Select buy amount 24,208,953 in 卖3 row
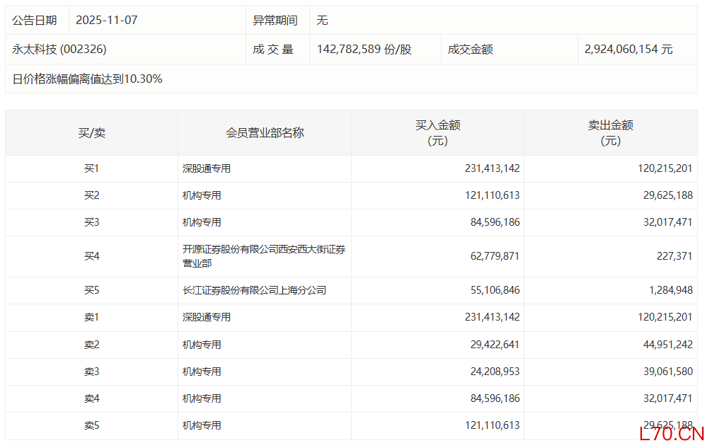This screenshot has width=707, height=448. pyautogui.click(x=492, y=372)
